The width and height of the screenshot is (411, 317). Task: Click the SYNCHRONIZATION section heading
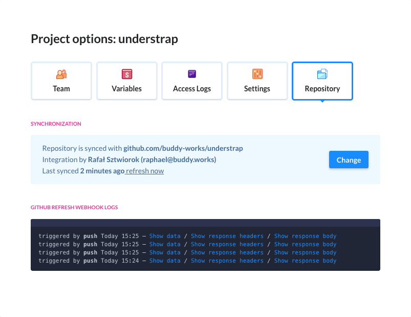[56, 124]
